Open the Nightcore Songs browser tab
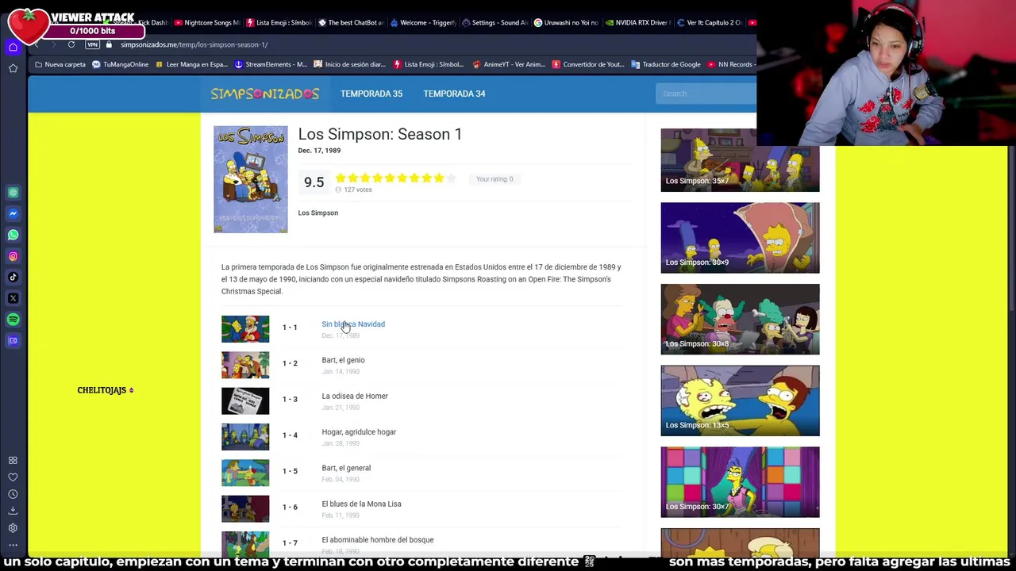The image size is (1016, 571). [x=206, y=22]
